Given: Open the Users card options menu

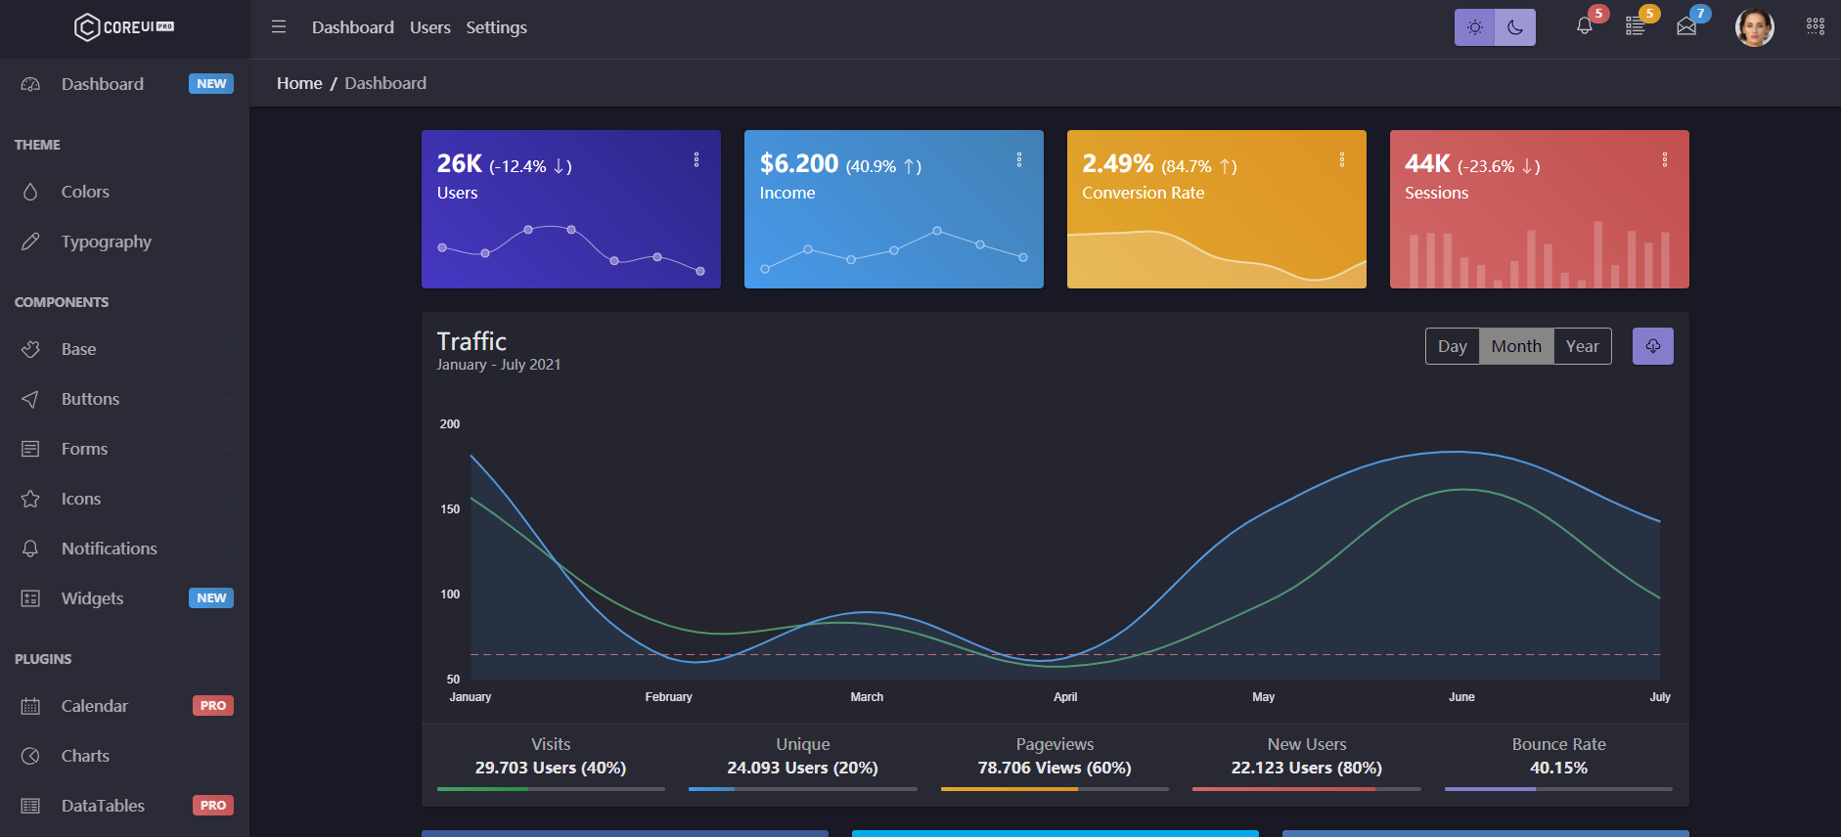Looking at the screenshot, I should [x=696, y=159].
